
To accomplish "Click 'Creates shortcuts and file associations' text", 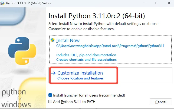I will 86,59.
